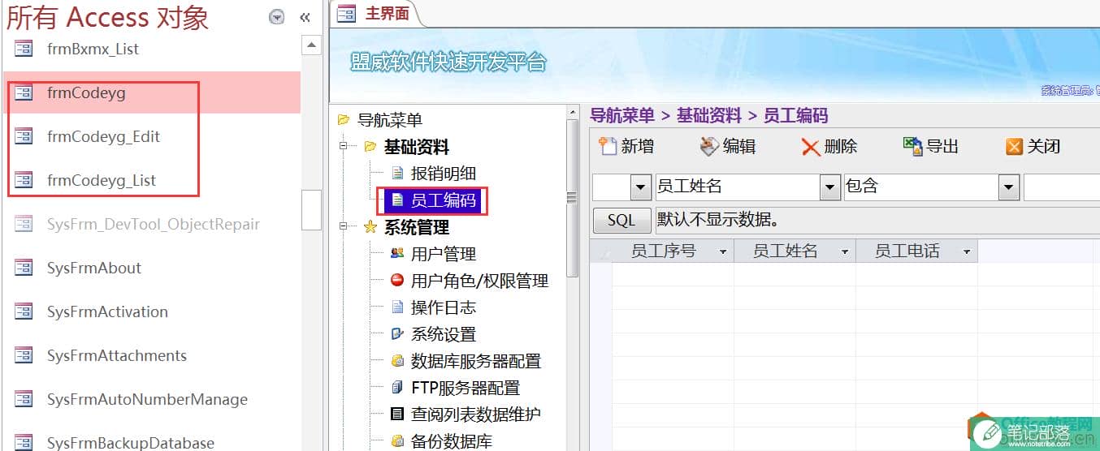Collapse the navigation pane with double chevron

[305, 17]
